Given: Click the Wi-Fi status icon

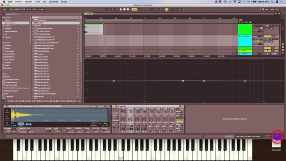Looking at the screenshot, I should (235, 2).
